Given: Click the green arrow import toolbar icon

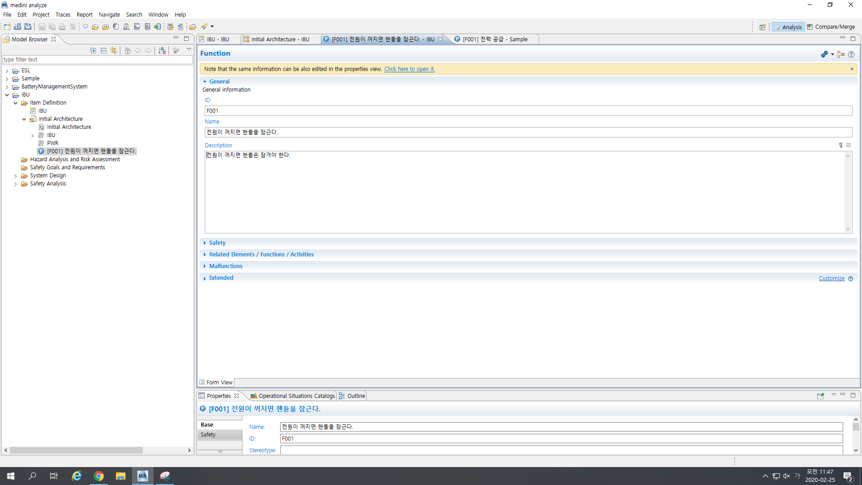Looking at the screenshot, I should 158,27.
